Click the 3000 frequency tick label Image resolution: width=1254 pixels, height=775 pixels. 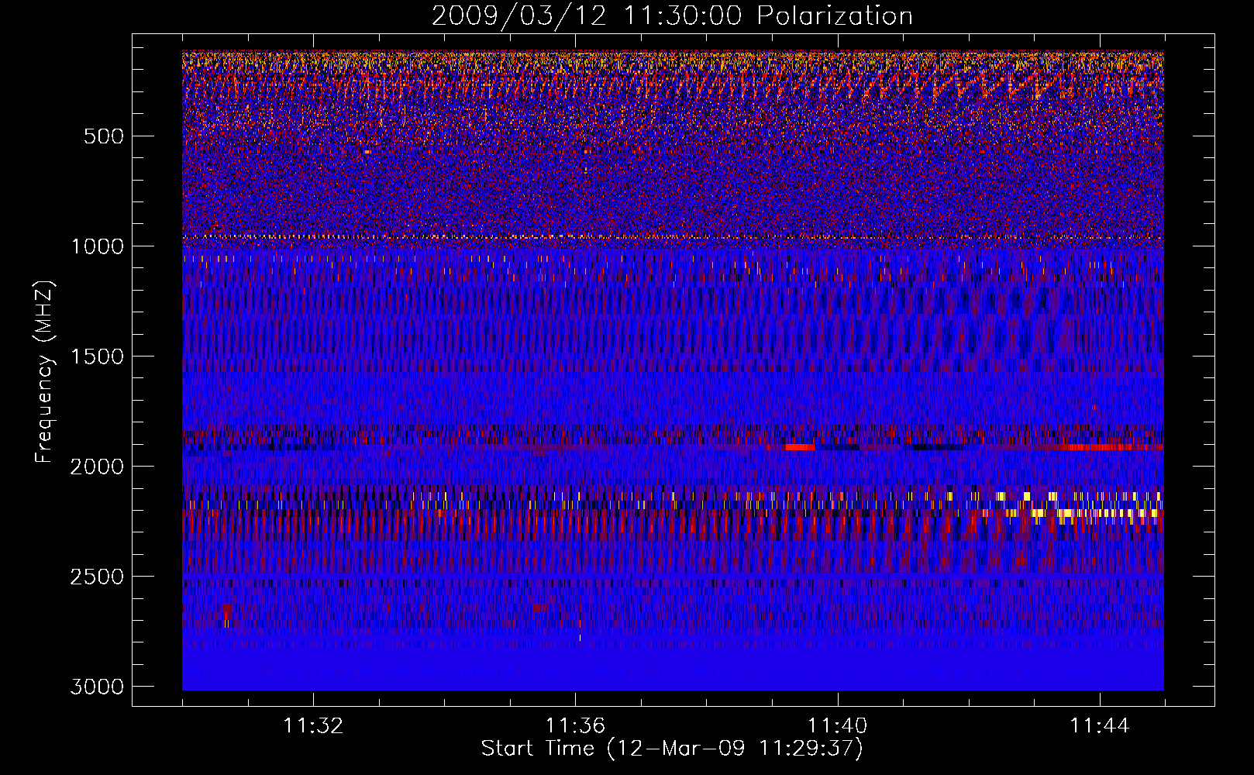click(97, 687)
